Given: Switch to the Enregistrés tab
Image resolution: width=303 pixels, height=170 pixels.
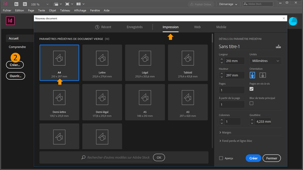Looking at the screenshot, I should 135,27.
